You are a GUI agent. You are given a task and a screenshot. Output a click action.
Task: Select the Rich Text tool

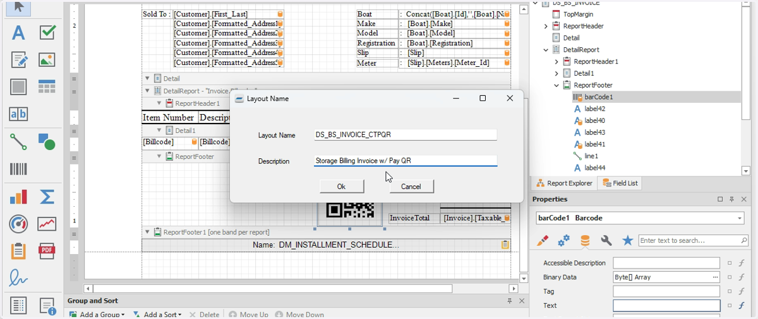18,60
